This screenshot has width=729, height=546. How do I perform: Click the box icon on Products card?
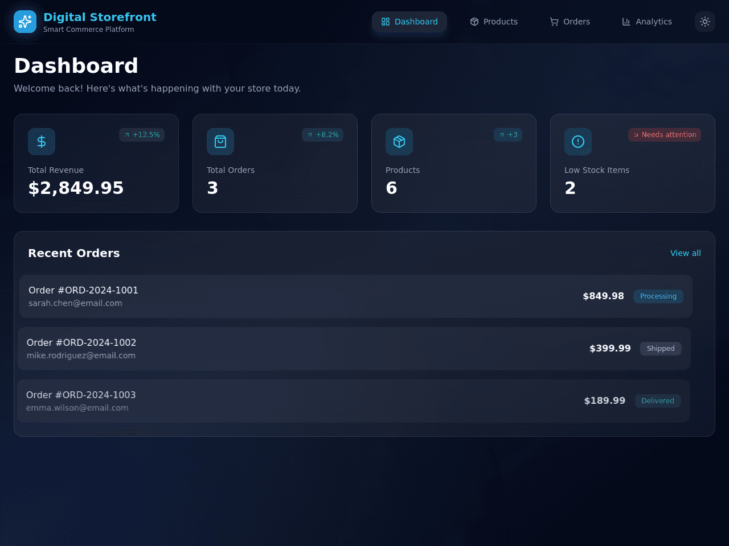399,142
